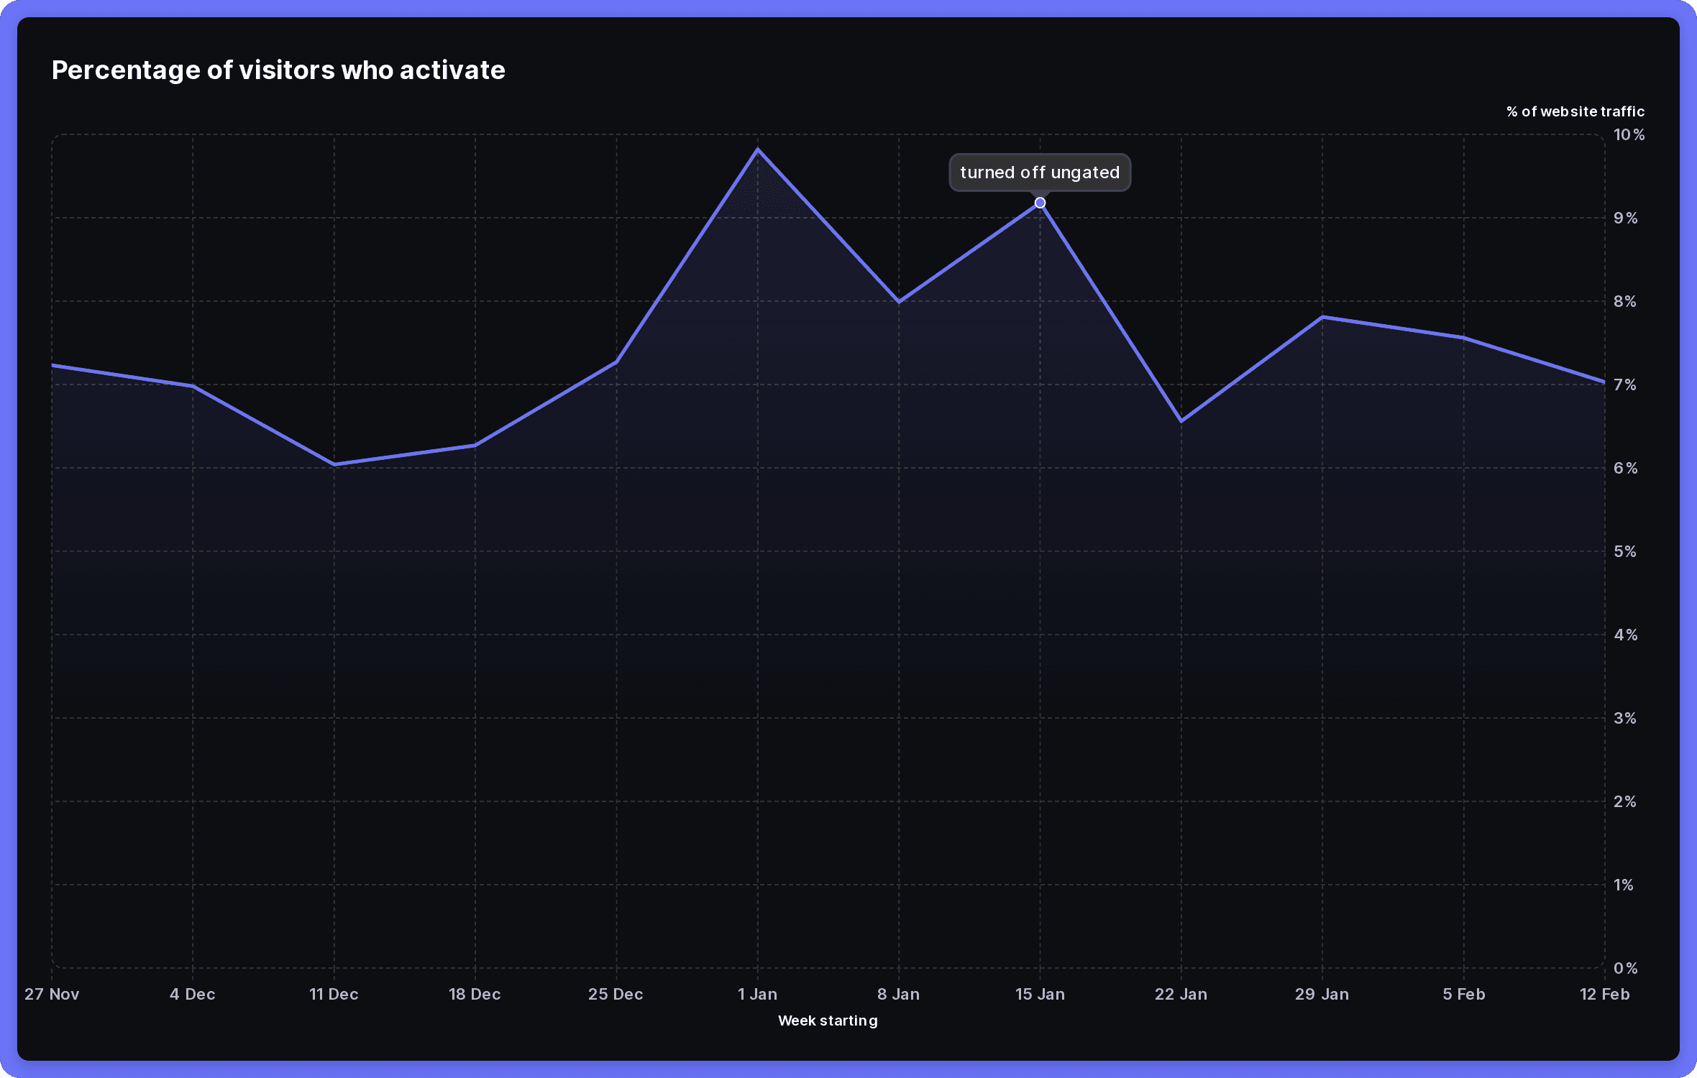Click the 'turned off ungated' annotation tooltip
Screen dimensions: 1697x1078
click(x=1039, y=172)
